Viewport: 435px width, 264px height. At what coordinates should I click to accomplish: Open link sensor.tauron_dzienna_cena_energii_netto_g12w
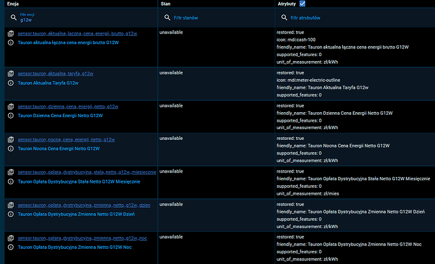click(68, 106)
